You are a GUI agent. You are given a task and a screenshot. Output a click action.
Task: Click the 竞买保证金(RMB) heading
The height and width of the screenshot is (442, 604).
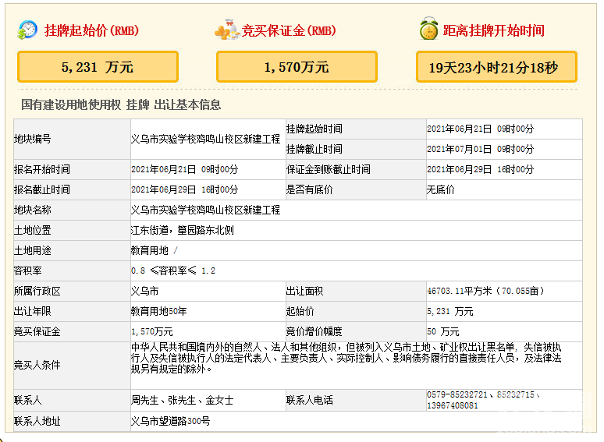pos(289,31)
